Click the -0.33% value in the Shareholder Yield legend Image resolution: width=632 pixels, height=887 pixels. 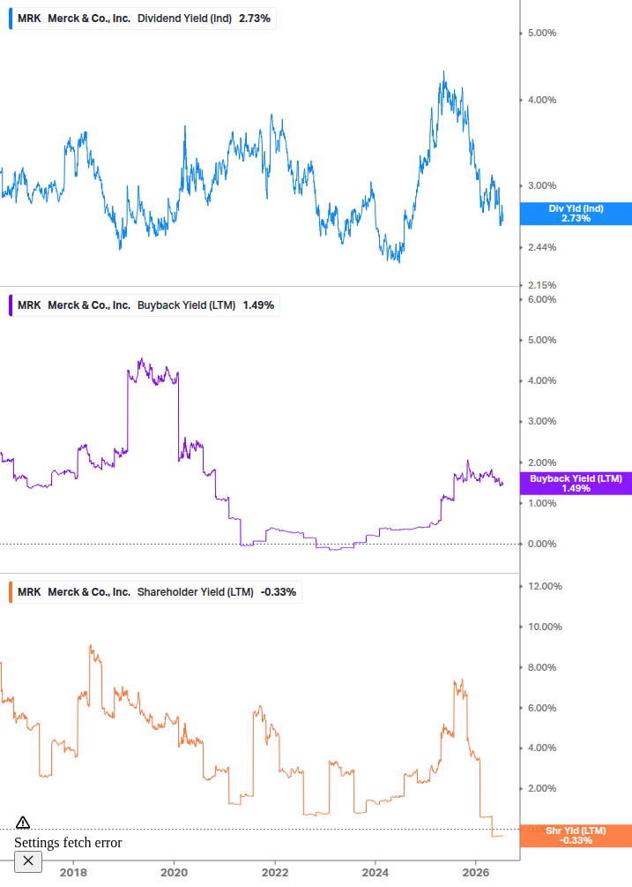tap(279, 592)
